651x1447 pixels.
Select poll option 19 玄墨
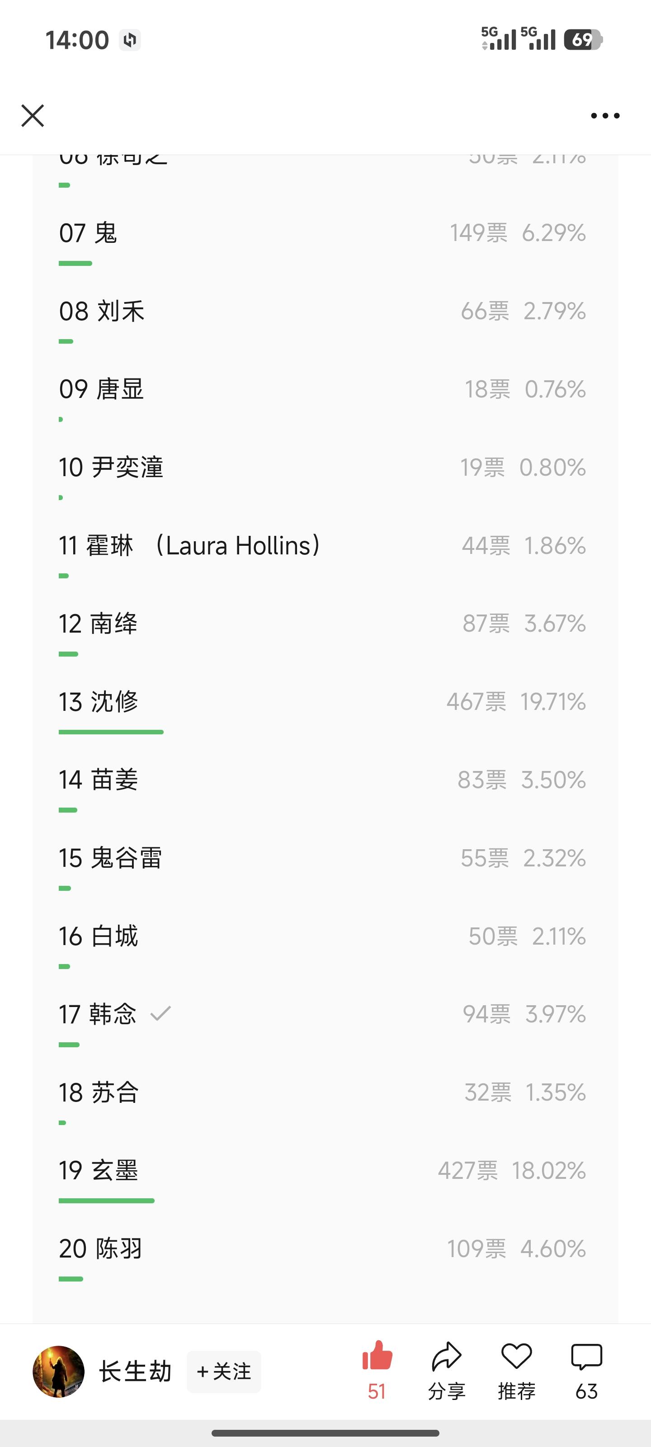99,1171
